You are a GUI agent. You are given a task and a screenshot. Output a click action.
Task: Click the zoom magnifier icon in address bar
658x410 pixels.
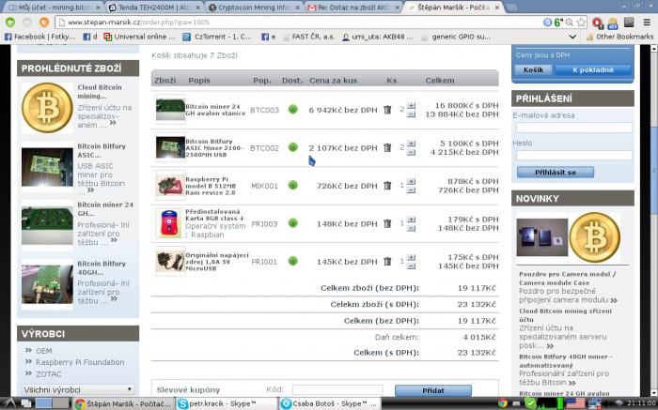[570, 23]
